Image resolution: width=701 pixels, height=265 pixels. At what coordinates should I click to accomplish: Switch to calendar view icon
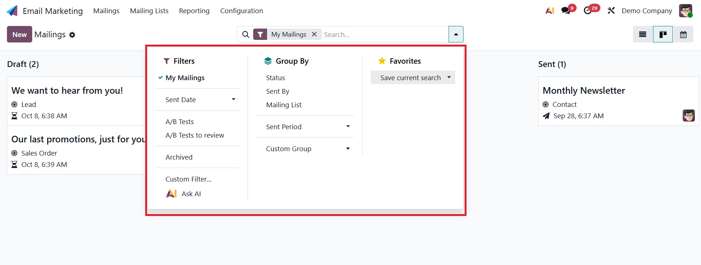683,34
